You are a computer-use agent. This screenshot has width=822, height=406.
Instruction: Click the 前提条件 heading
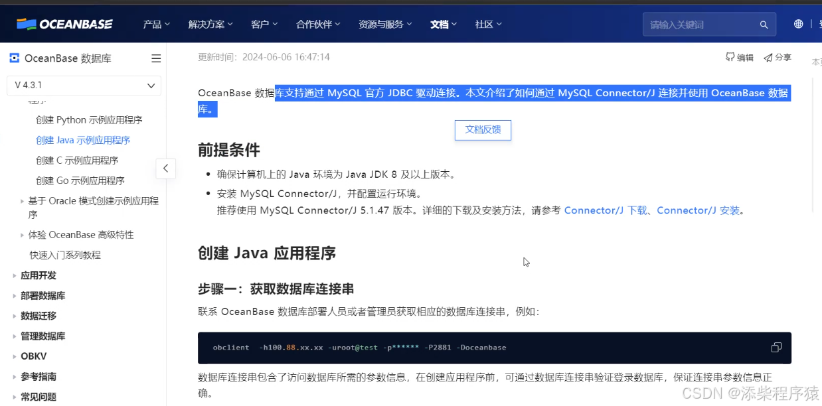click(x=229, y=150)
